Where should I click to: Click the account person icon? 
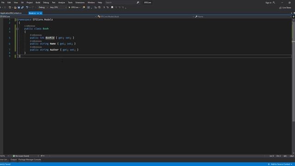pos(274,3)
